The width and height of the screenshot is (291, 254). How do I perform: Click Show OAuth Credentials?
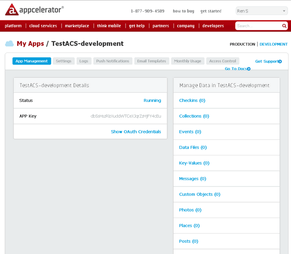click(x=136, y=132)
